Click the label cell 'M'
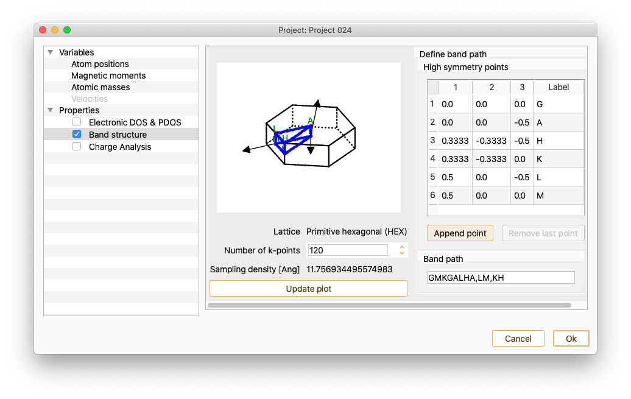The height and width of the screenshot is (399, 631). point(559,196)
